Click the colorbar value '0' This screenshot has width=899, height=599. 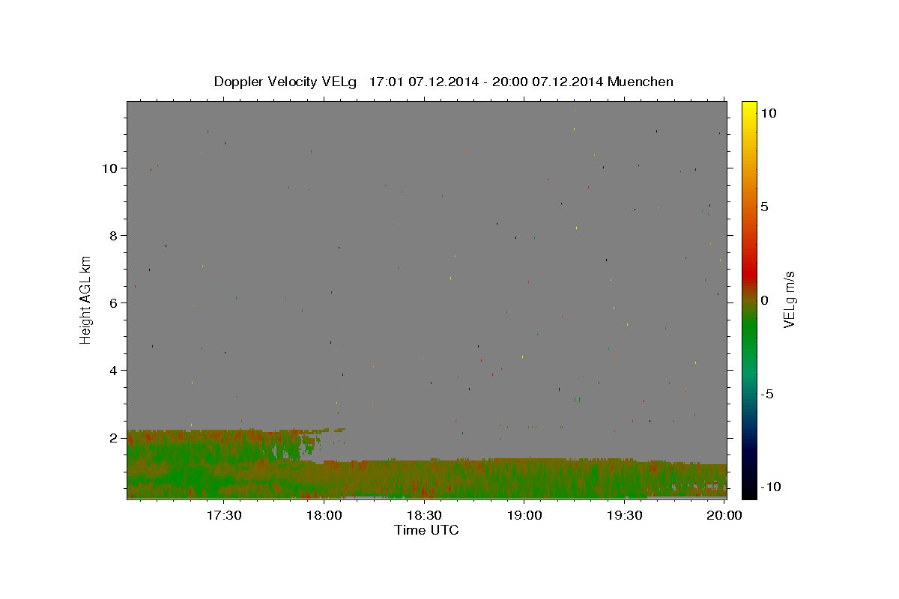[x=764, y=300]
